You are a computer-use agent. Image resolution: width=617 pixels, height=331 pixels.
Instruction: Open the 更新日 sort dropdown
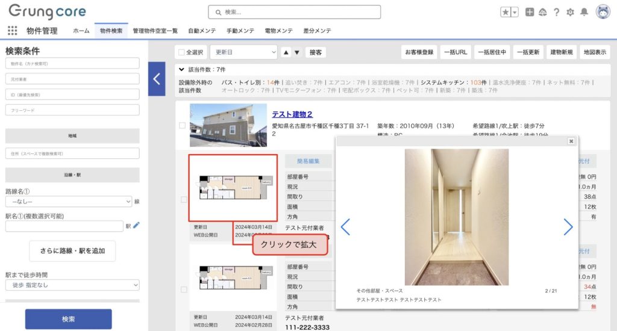point(243,52)
